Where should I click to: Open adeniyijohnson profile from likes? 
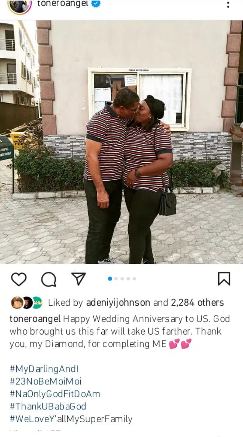(118, 303)
